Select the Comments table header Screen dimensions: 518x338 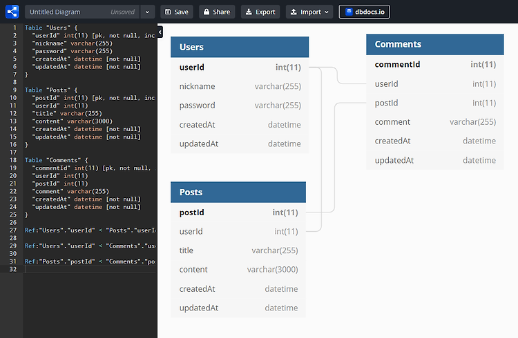coord(434,44)
